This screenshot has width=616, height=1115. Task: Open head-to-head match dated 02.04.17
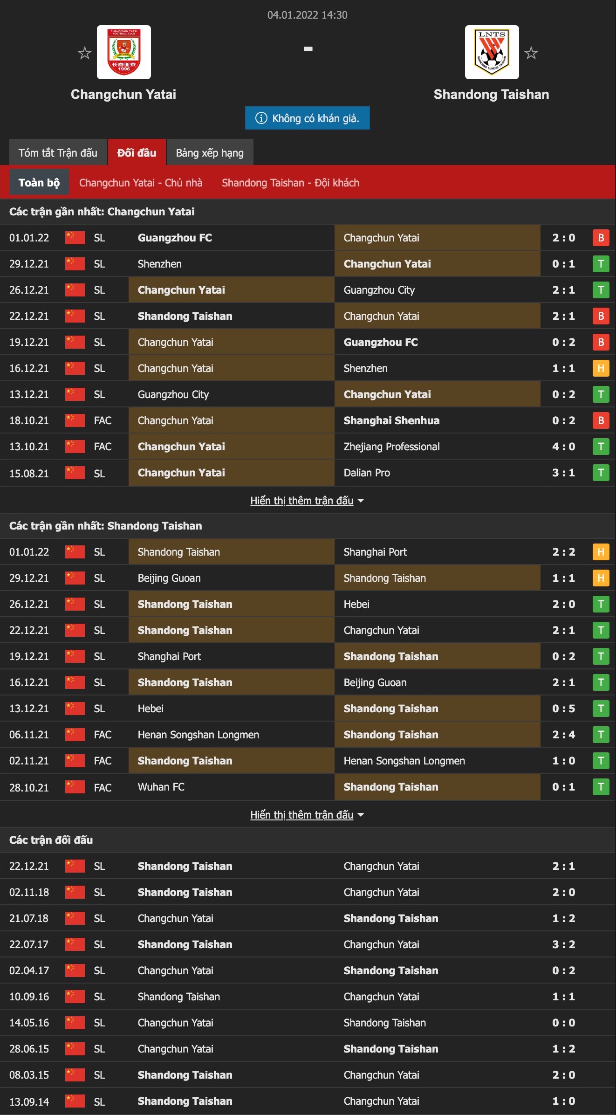click(x=308, y=970)
